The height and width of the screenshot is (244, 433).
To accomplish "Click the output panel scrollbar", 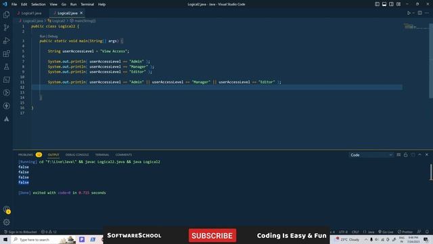I will tap(431, 172).
